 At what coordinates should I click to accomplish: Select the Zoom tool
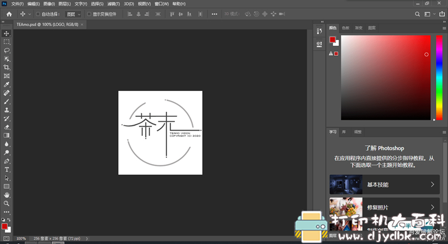pos(7,204)
